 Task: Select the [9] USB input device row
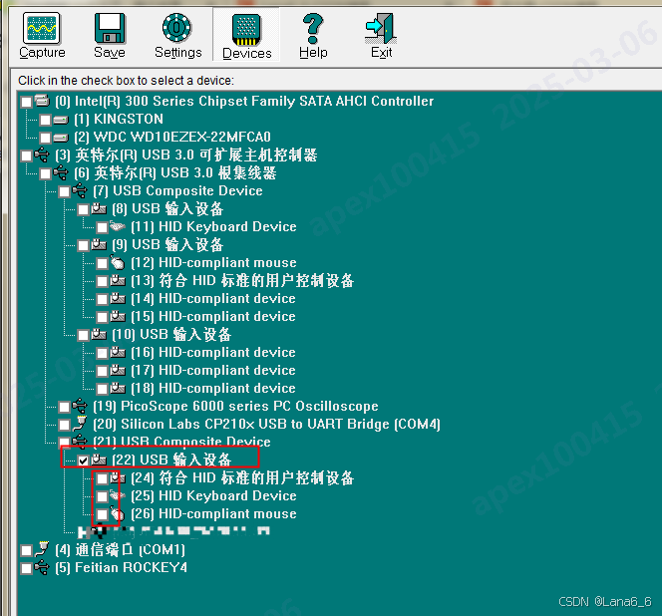(151, 244)
